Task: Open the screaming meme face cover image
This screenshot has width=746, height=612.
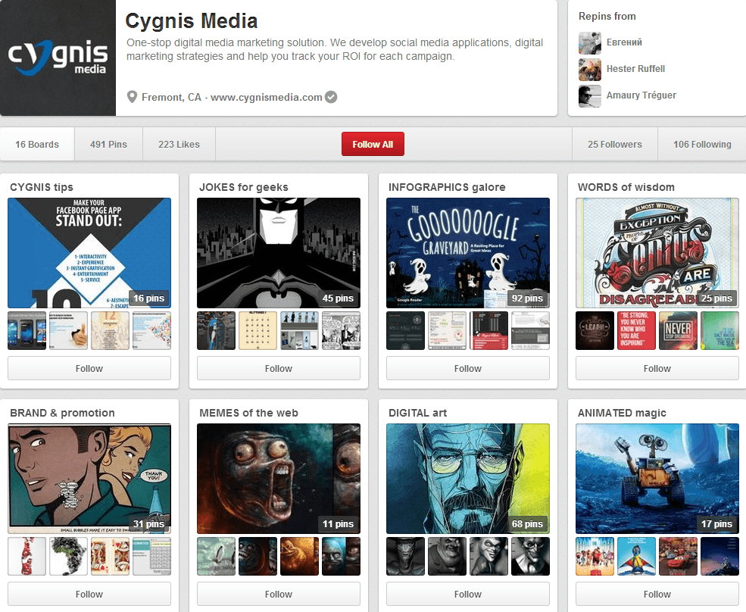Action: click(x=278, y=478)
